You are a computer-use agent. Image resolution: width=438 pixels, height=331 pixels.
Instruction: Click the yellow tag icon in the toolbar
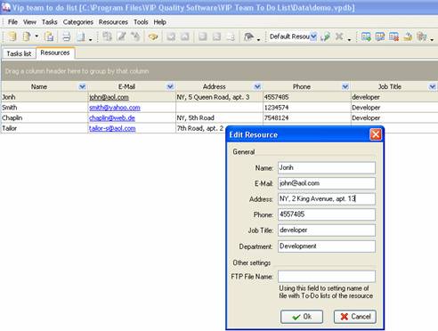pos(153,36)
